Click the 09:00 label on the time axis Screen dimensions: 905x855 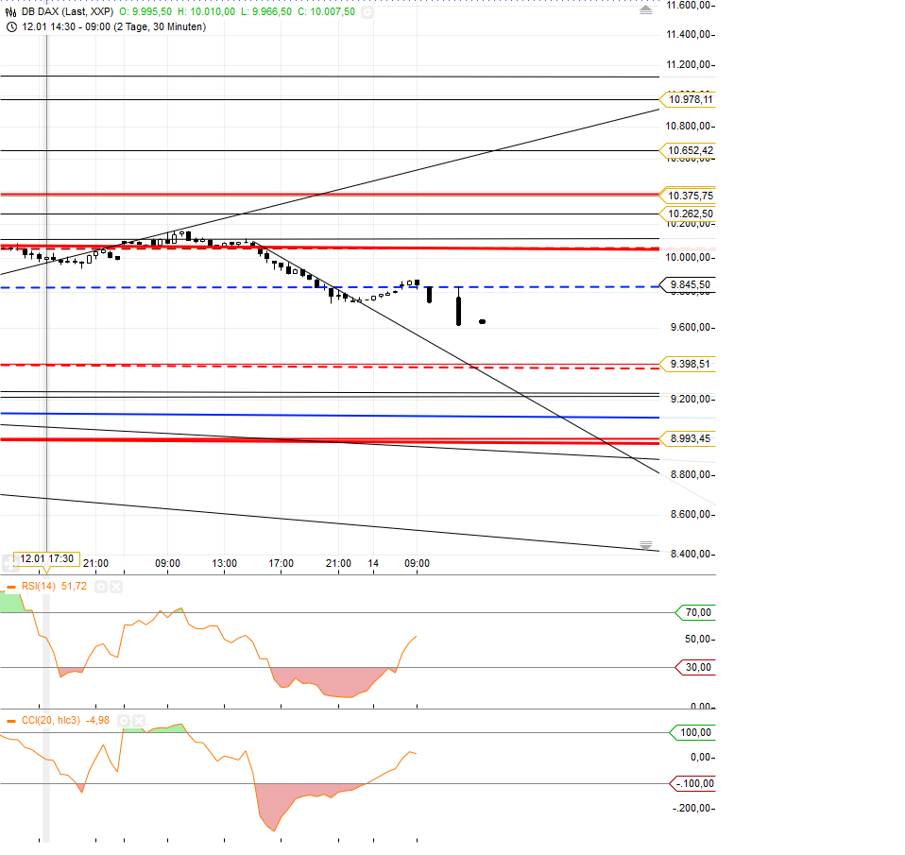click(167, 564)
